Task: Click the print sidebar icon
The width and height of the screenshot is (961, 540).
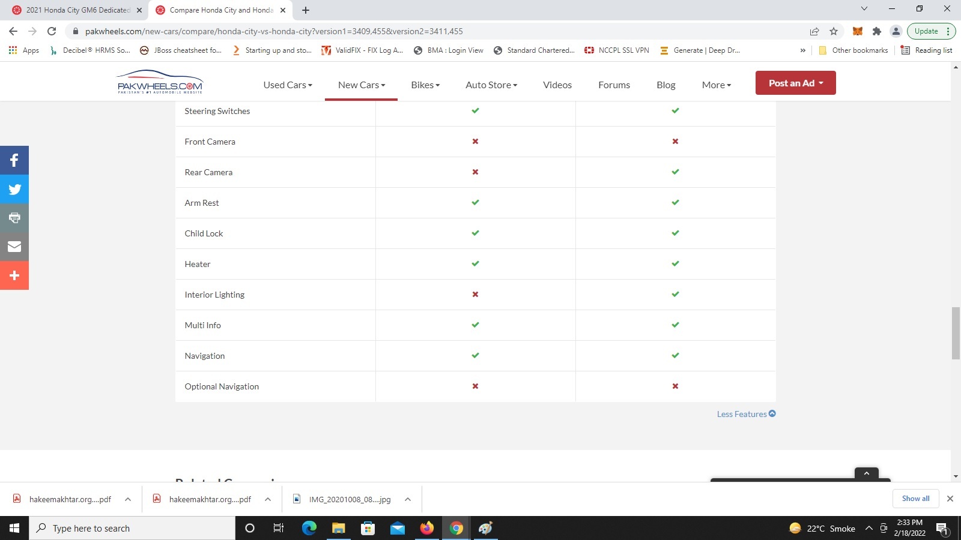Action: click(14, 218)
